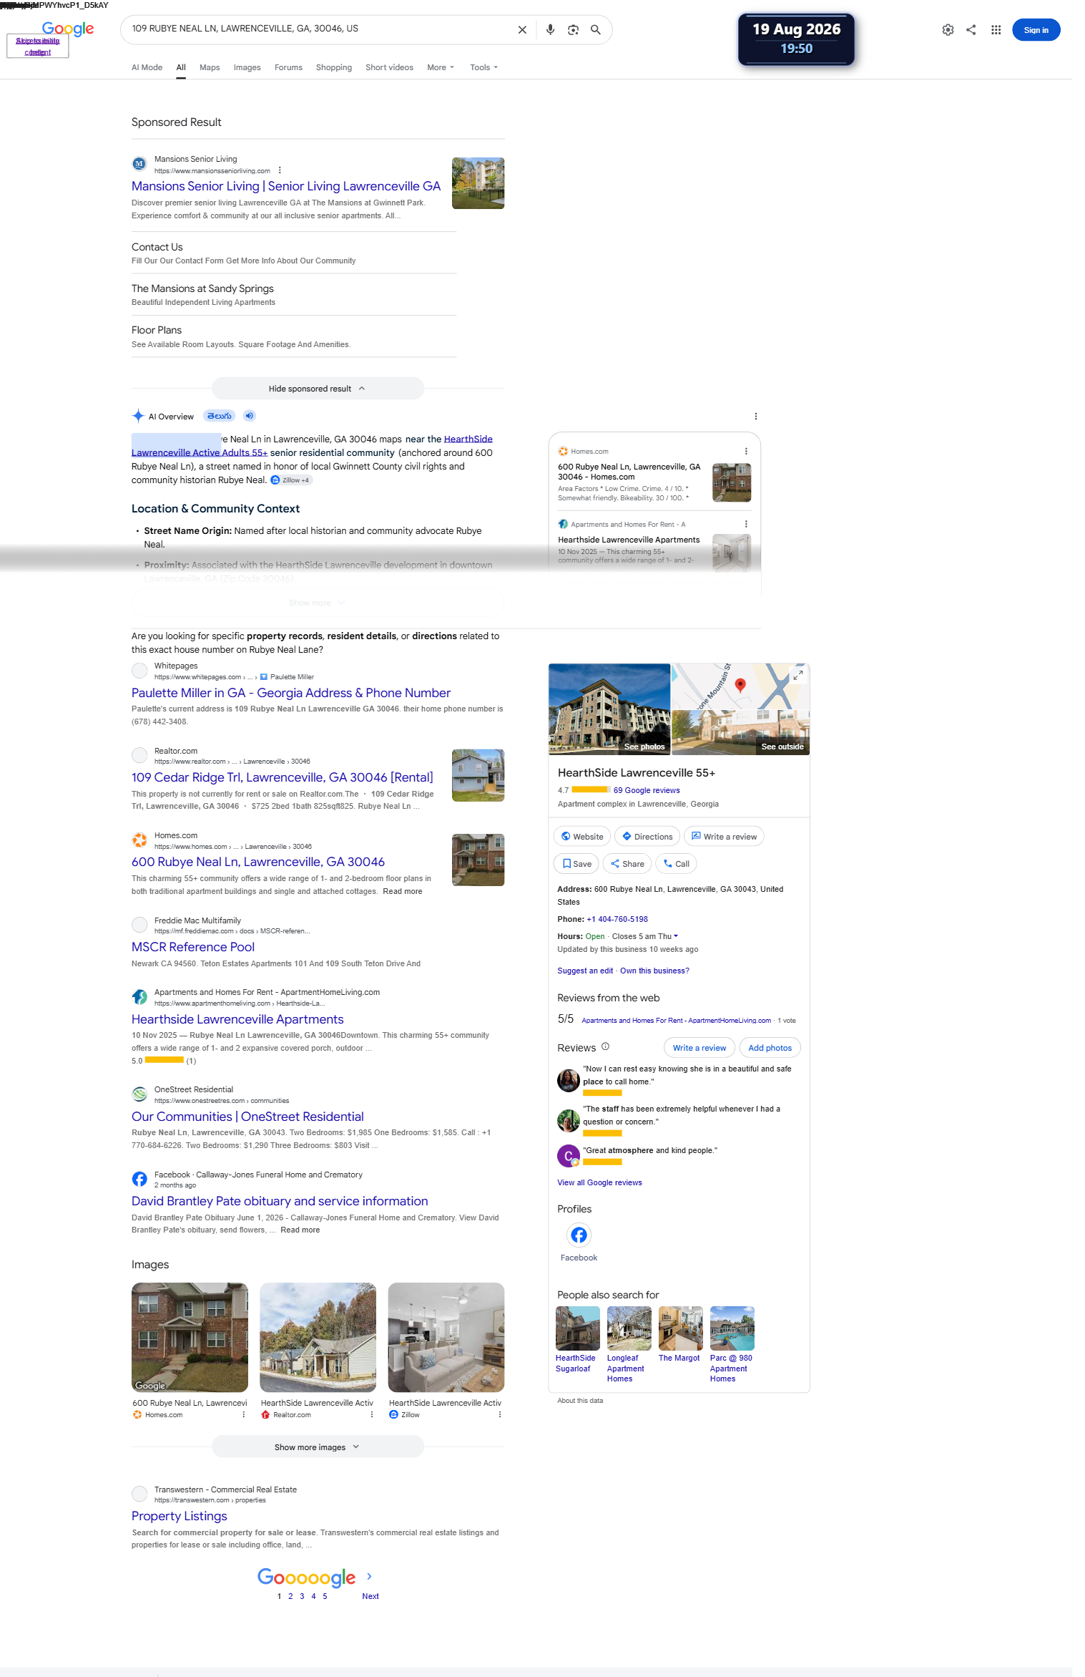Viewport: 1085px width, 1677px height.
Task: Click the Share button in knowledge panel
Action: tap(627, 864)
